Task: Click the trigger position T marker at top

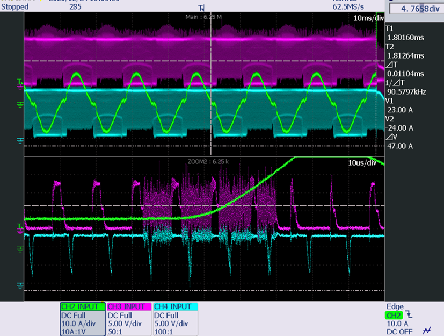Action: point(201,8)
